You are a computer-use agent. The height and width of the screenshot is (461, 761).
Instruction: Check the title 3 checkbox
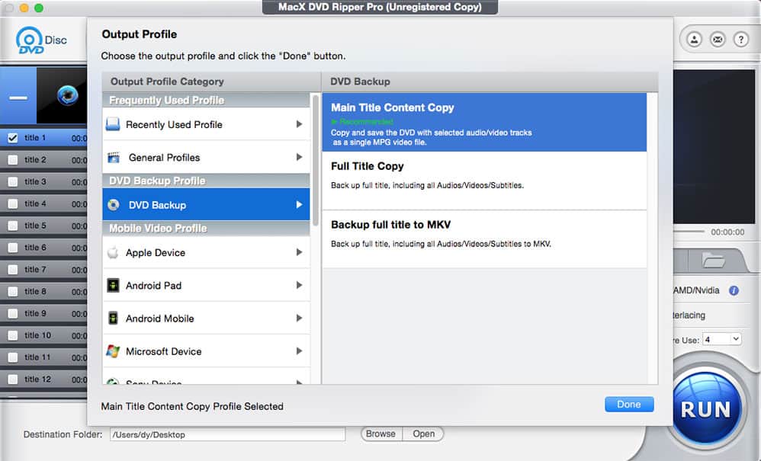click(x=13, y=182)
